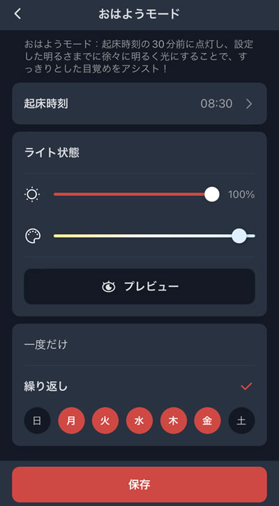
Task: Click the sun brightness icon
Action: point(32,194)
